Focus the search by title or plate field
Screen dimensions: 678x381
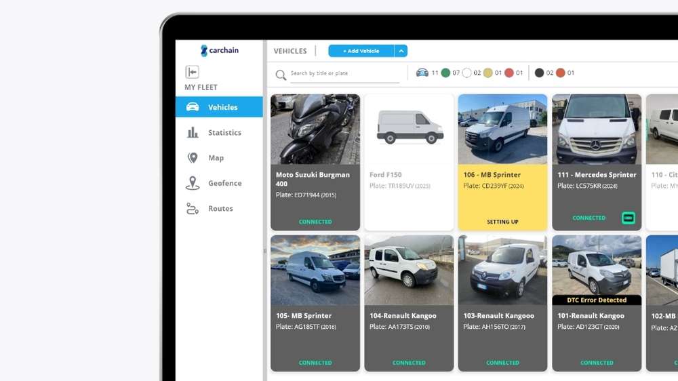point(344,73)
